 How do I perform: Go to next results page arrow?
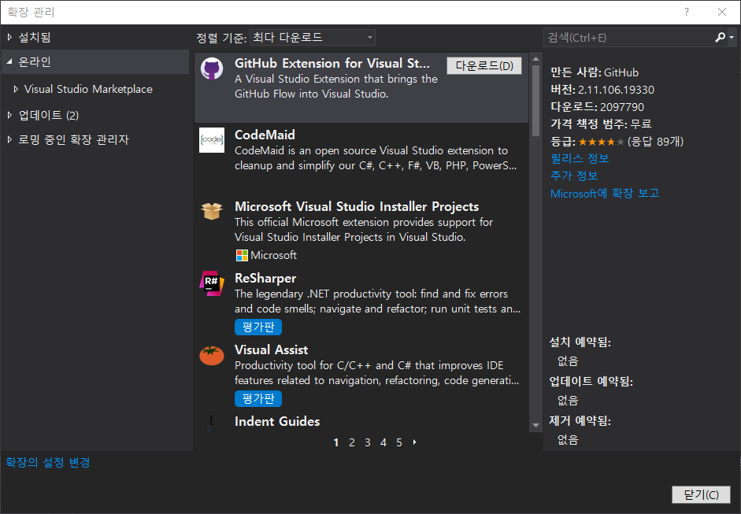(x=414, y=442)
